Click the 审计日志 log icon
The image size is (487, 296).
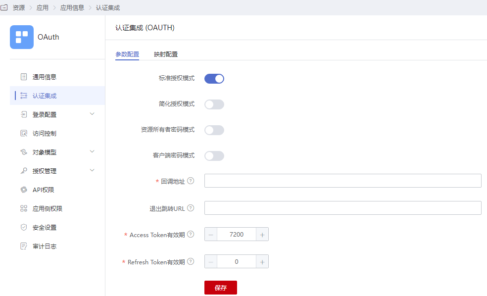coord(24,246)
